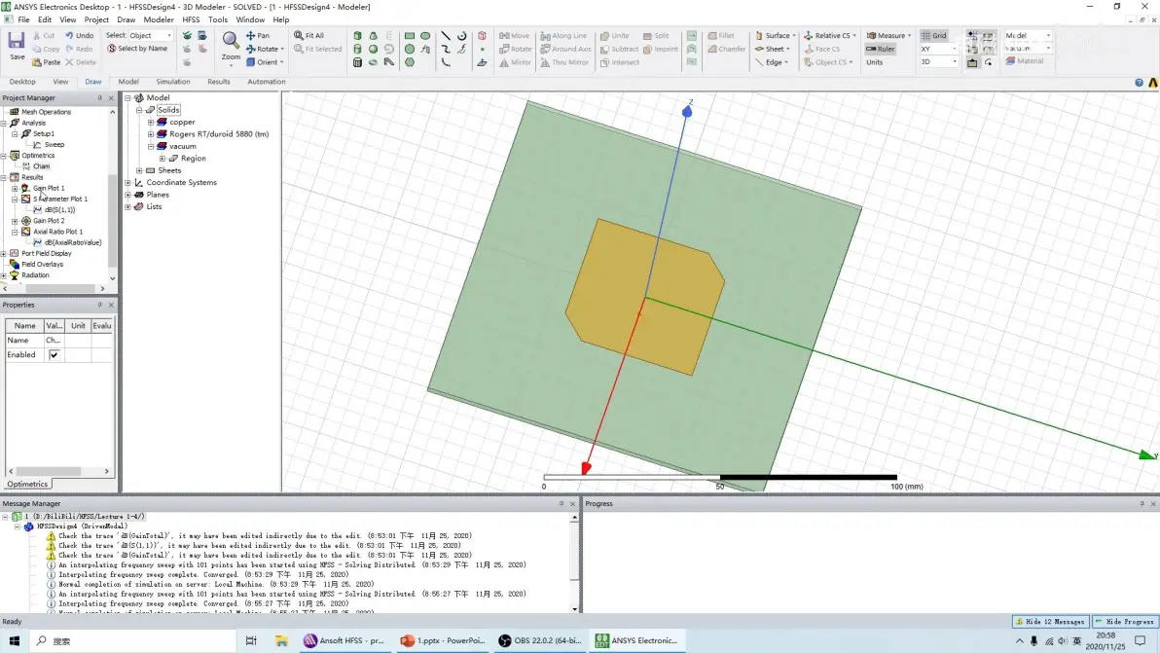Click the Windows taskbar search box

click(x=133, y=640)
